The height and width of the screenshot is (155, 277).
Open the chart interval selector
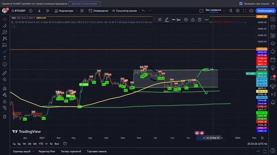coord(39,11)
